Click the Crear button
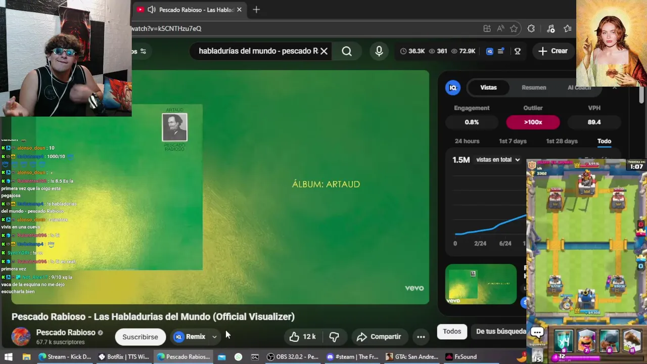This screenshot has height=364, width=647. [553, 51]
